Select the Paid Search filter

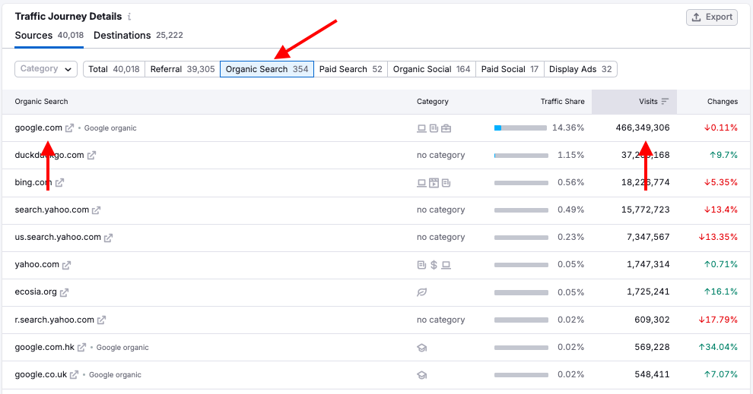351,69
